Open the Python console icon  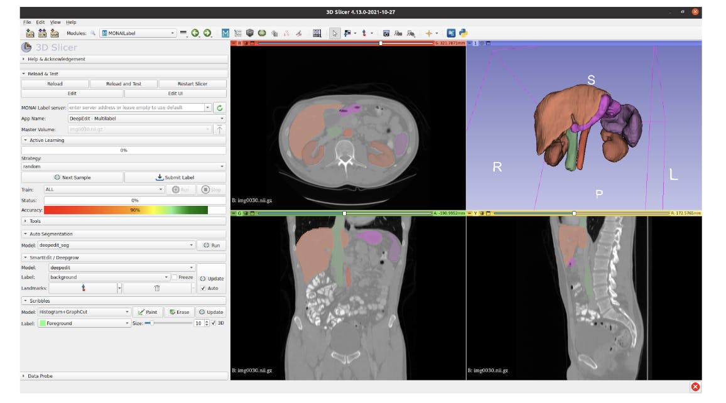(463, 33)
